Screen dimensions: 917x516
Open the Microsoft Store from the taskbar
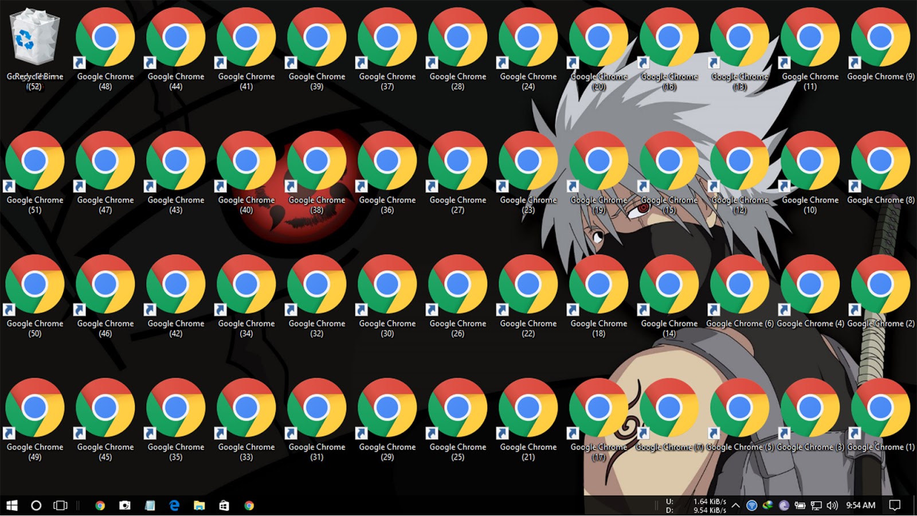coord(224,505)
